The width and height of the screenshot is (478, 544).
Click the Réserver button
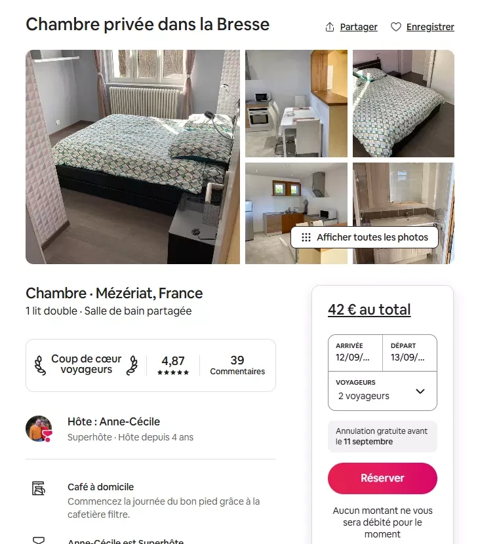tap(382, 478)
